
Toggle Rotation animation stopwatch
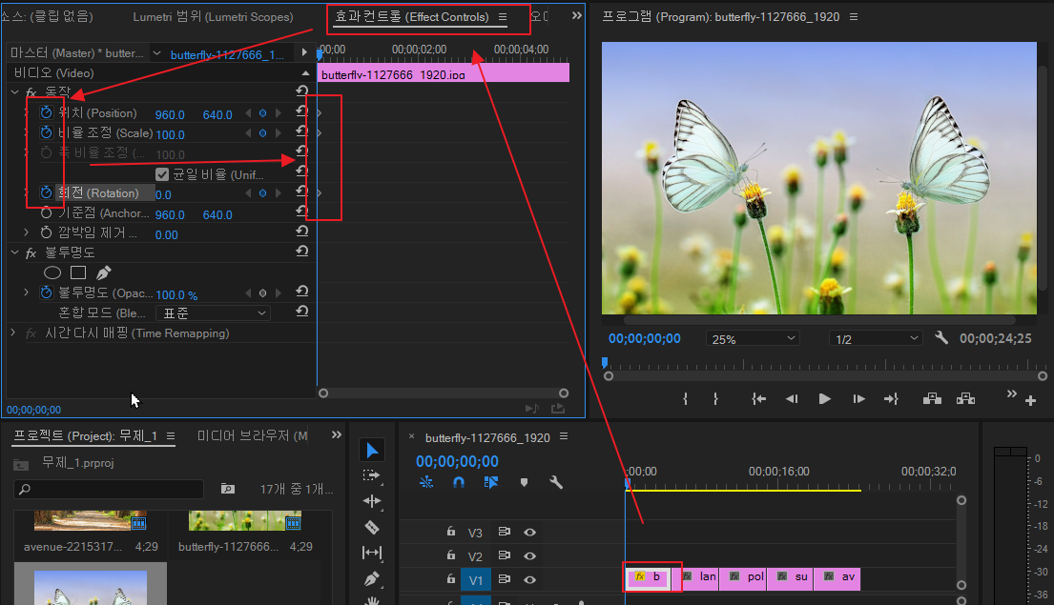pos(46,192)
